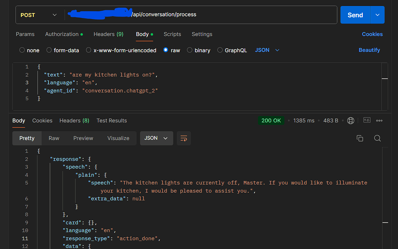Save response as example using the e.g. icon

pyautogui.click(x=366, y=120)
